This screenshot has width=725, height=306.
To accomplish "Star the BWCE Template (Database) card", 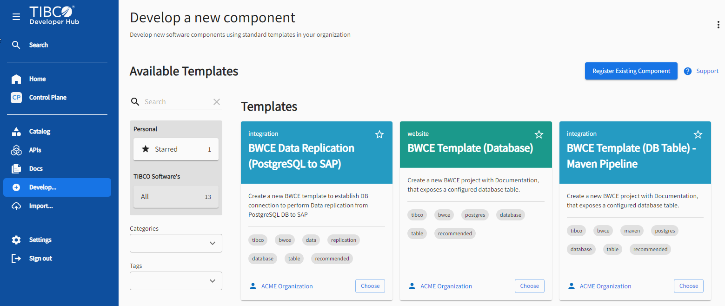I will tap(539, 134).
